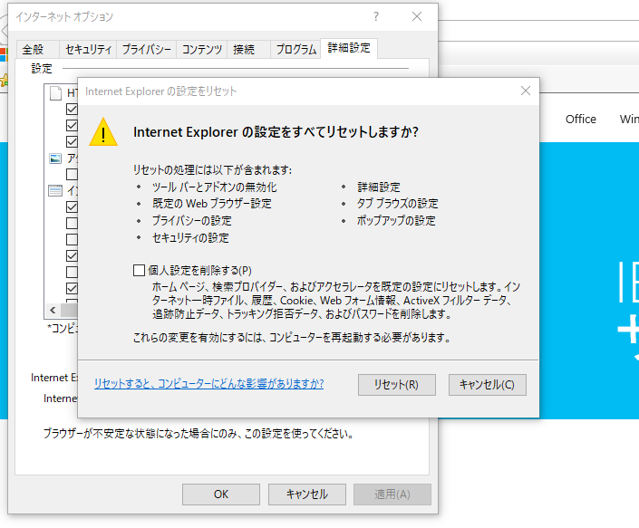Click the 詳細設定 bullet item in the reset dialog

click(379, 187)
